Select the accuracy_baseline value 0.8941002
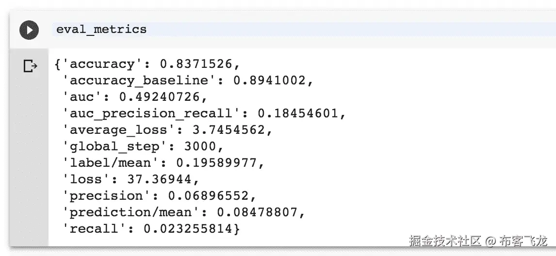 pyautogui.click(x=270, y=80)
